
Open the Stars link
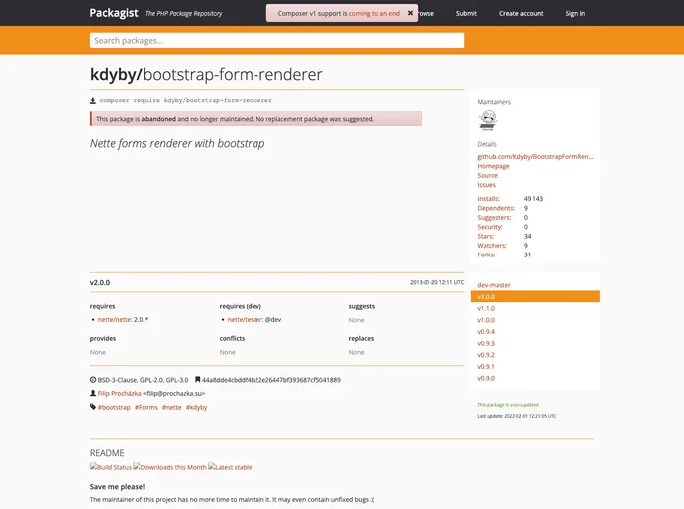[486, 236]
